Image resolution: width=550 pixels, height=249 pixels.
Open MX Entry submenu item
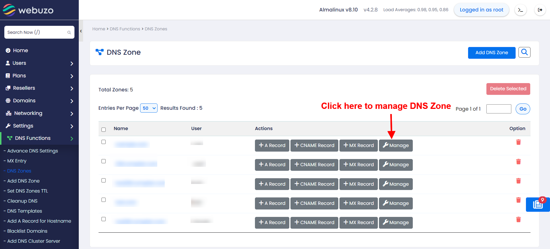(17, 161)
